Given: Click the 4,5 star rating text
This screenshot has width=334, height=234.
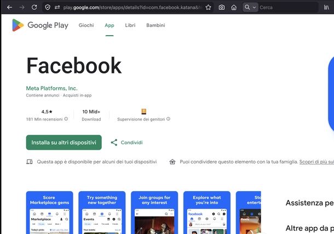Looking at the screenshot, I should click(47, 112).
